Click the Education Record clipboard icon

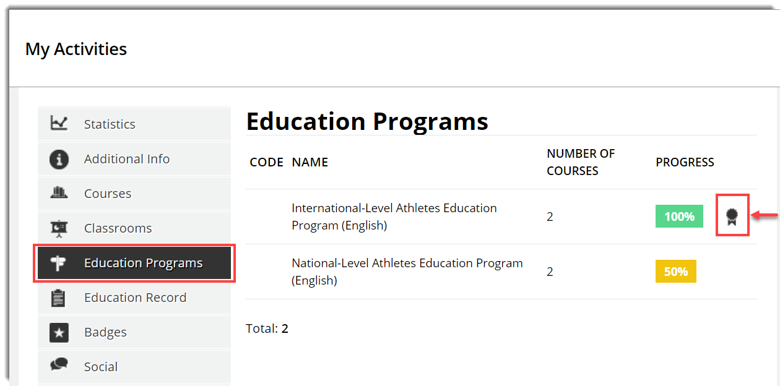(x=59, y=298)
